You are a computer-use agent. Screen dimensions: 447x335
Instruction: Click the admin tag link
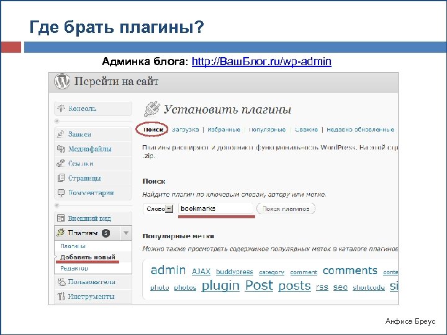point(168,270)
